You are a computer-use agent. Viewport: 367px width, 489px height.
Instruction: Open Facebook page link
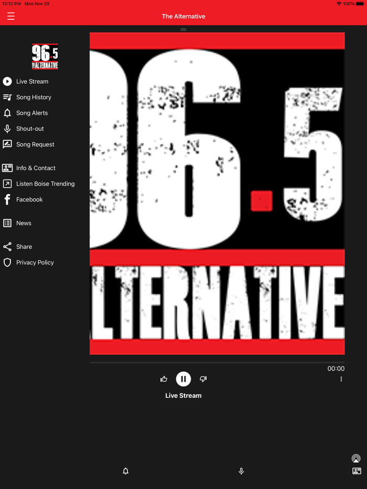tap(29, 199)
